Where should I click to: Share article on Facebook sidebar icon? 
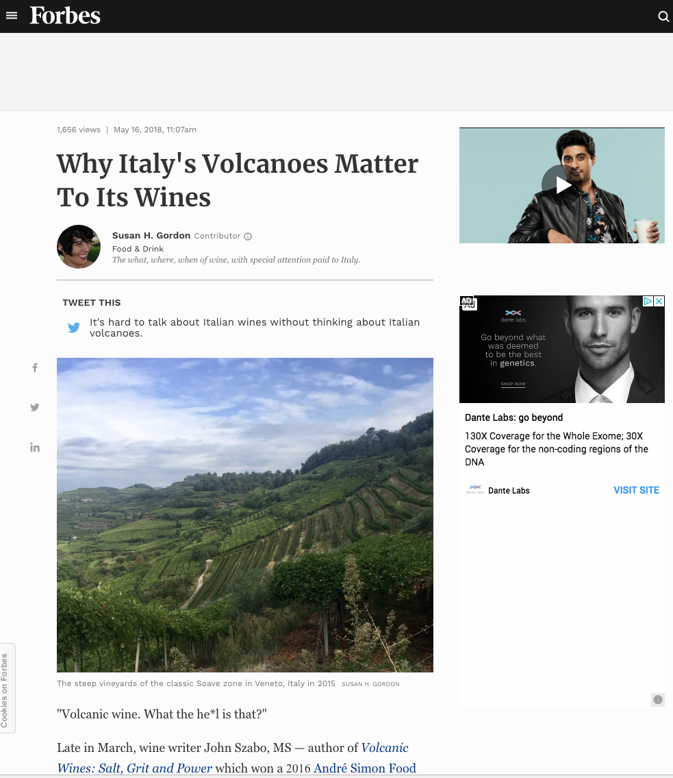coord(35,367)
